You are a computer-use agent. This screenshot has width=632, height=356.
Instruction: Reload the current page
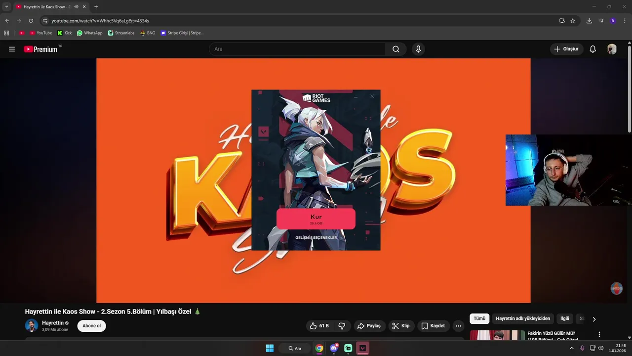point(31,21)
